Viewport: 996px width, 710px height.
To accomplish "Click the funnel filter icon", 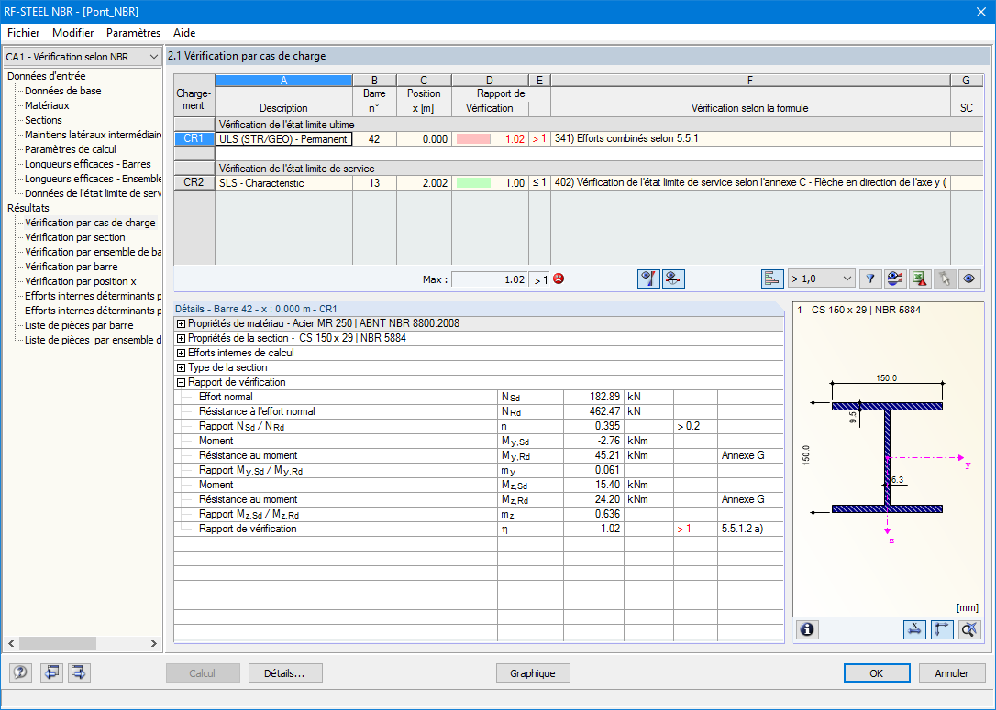I will click(870, 279).
